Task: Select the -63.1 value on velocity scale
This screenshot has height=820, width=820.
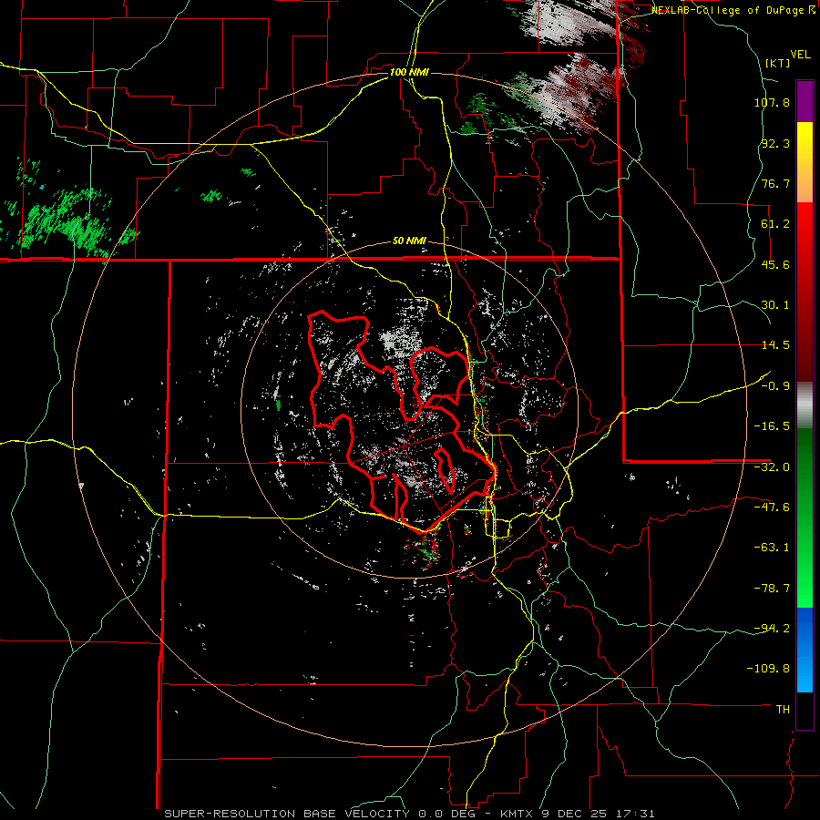Action: pyautogui.click(x=772, y=548)
